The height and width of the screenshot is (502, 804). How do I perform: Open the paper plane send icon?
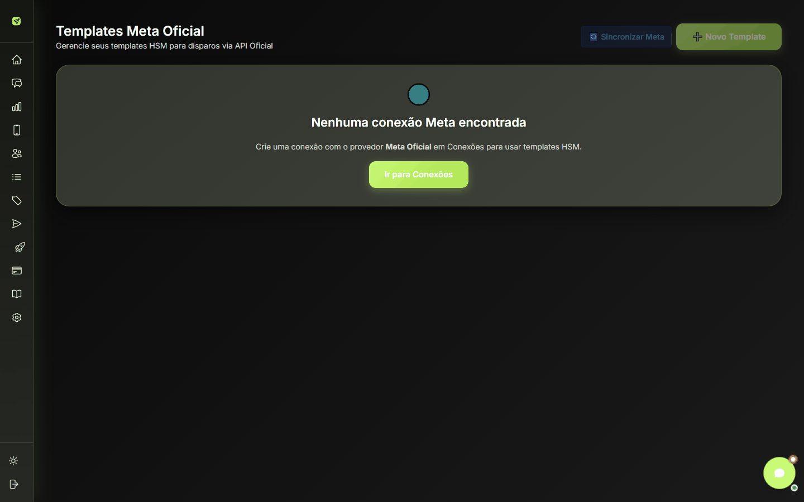[17, 224]
